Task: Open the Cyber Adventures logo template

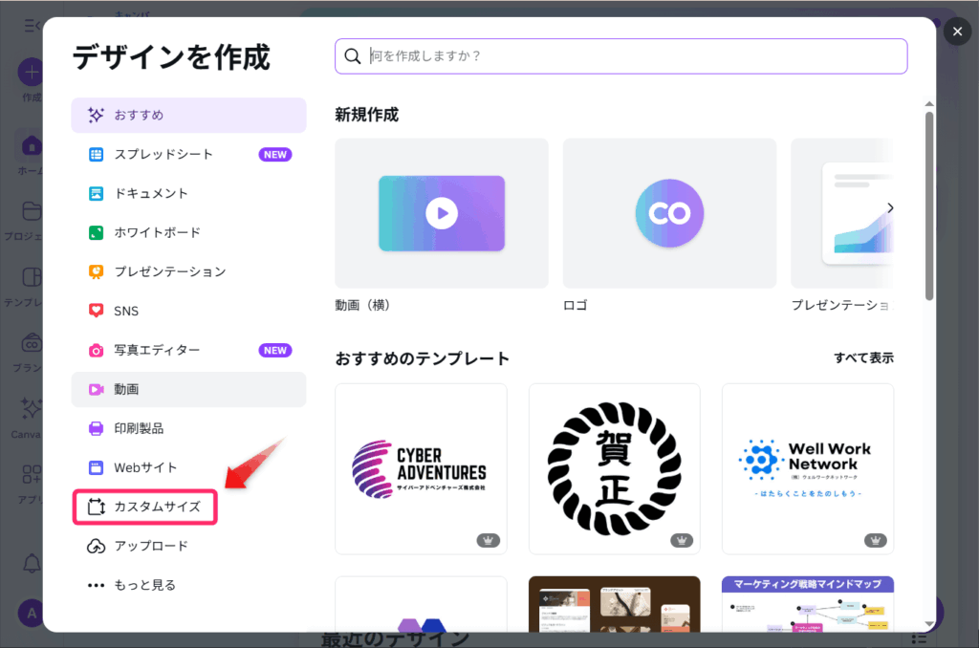Action: click(421, 469)
